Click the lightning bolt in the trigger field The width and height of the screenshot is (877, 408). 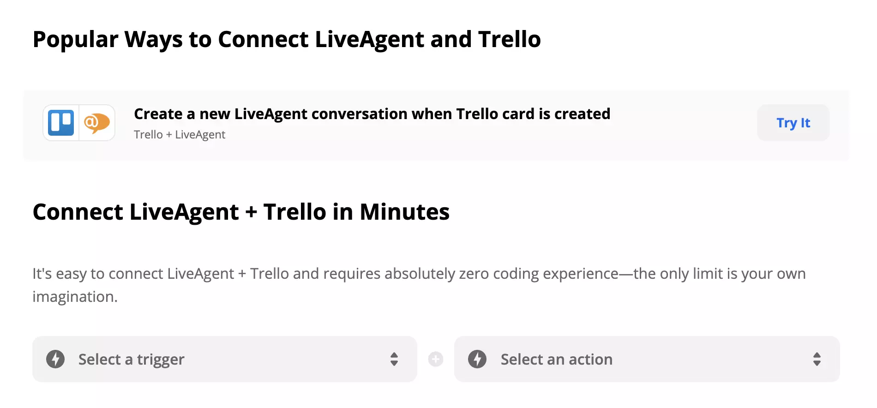[56, 359]
